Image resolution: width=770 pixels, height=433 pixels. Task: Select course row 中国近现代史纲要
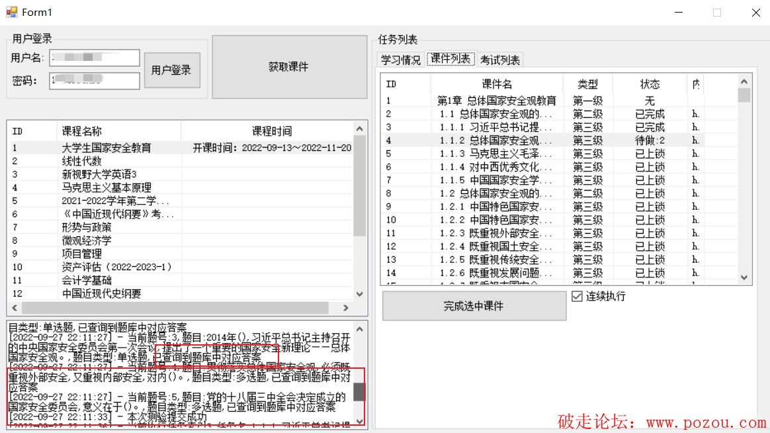pyautogui.click(x=181, y=293)
